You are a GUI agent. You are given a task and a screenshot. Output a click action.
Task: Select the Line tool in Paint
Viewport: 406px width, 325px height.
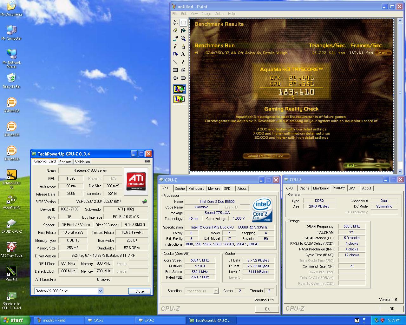pos(175,62)
